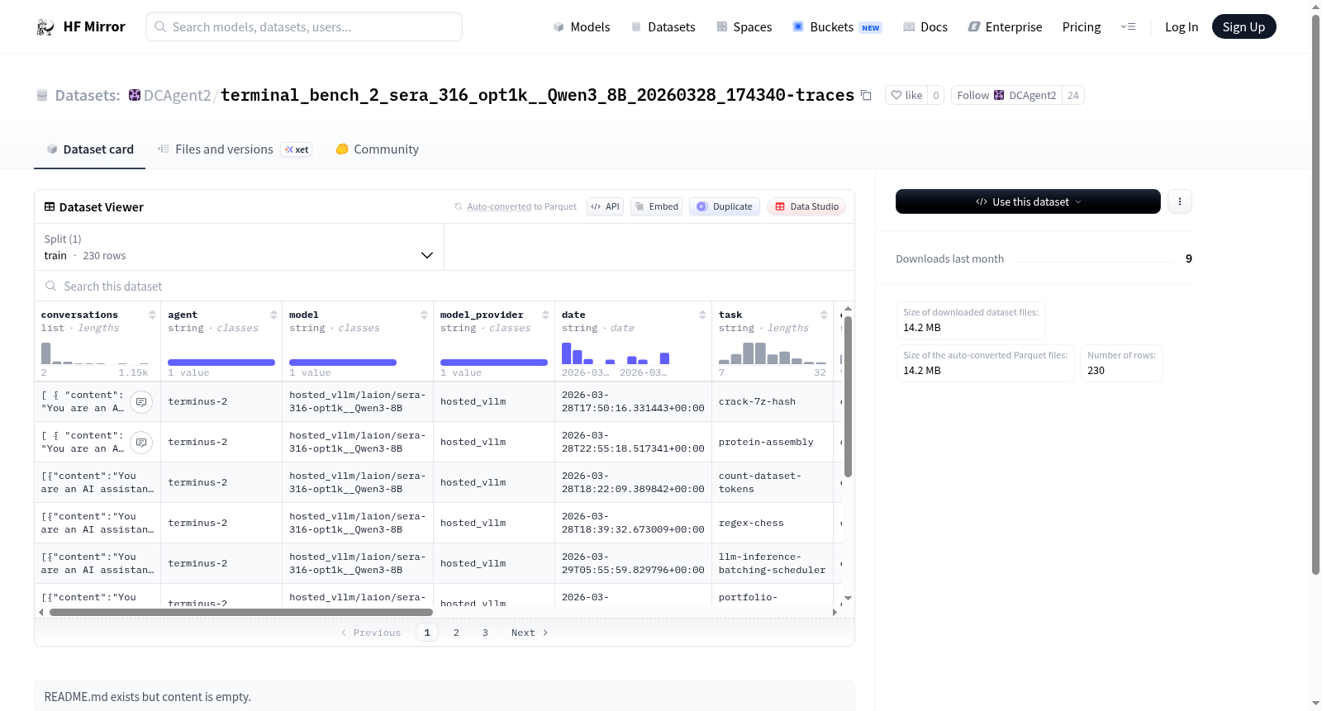Sort the date column using its arrows
Image resolution: width=1322 pixels, height=711 pixels.
coord(702,315)
